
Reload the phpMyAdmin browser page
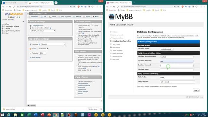pyautogui.click(x=10, y=6)
